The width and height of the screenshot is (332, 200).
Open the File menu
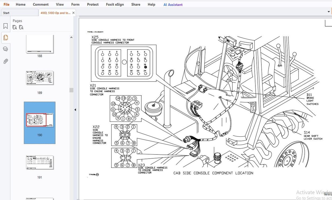(6, 5)
